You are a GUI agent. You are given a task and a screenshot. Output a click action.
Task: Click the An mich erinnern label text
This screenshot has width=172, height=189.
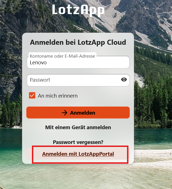click(x=58, y=96)
